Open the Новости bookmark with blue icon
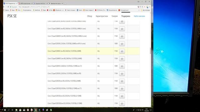Image resolution: width=200 pixels, height=112 pixels. [80, 10]
